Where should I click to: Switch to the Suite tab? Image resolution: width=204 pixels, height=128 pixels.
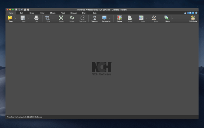pos(95,13)
